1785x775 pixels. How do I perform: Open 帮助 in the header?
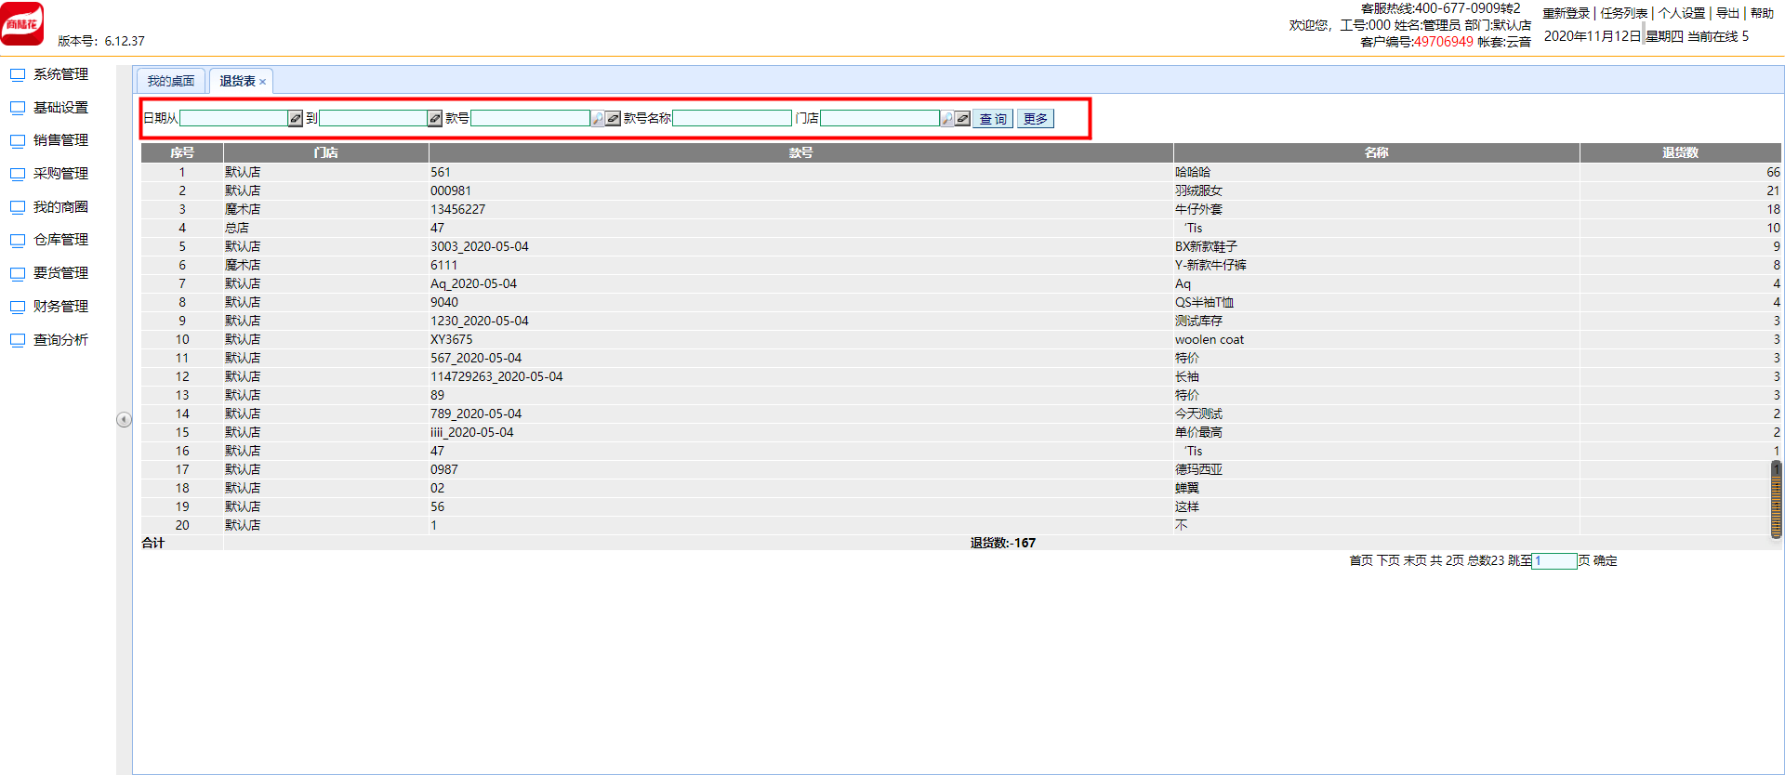pyautogui.click(x=1762, y=13)
